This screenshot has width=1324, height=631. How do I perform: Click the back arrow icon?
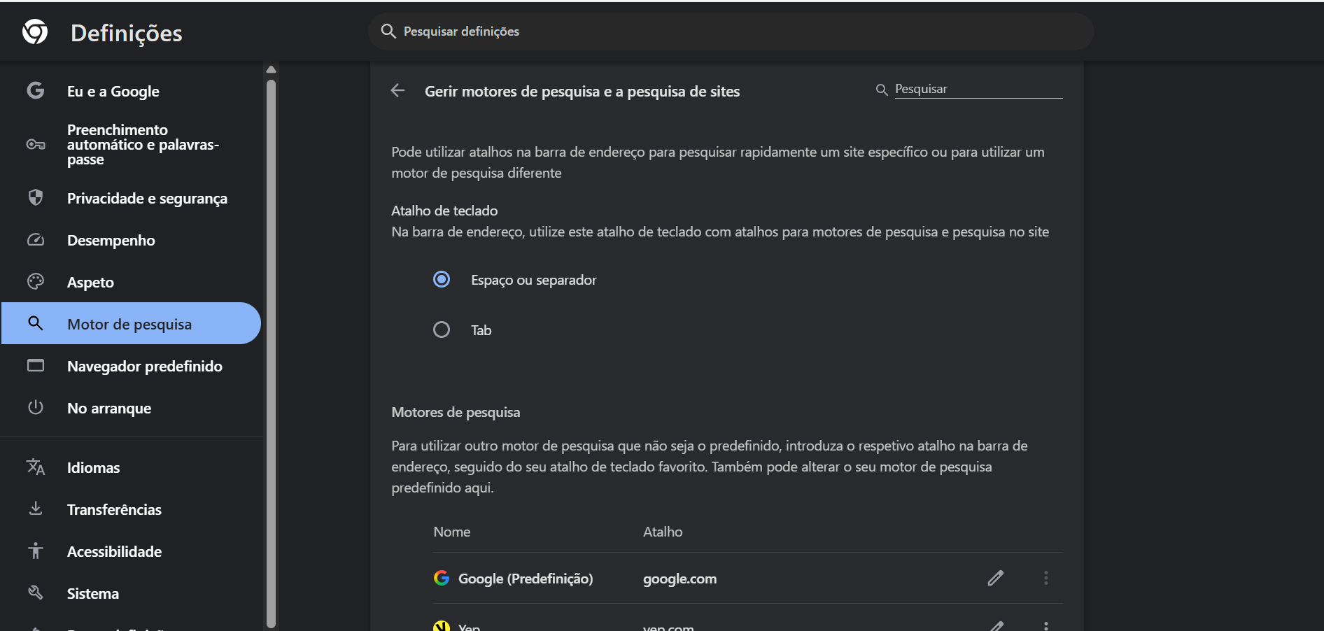pyautogui.click(x=397, y=90)
